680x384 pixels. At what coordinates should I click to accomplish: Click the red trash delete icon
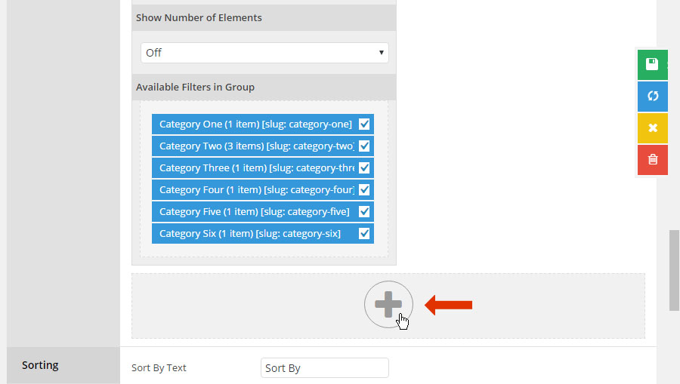(652, 160)
